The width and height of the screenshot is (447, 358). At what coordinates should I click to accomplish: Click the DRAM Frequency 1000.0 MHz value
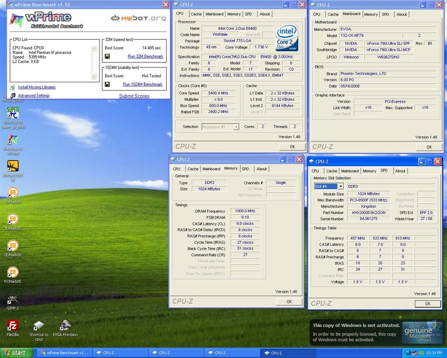tap(245, 211)
